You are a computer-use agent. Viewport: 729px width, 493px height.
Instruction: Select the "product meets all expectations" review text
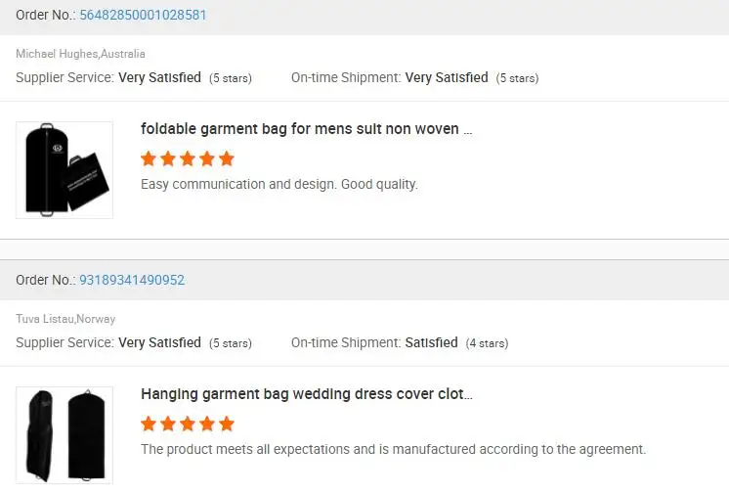[393, 449]
